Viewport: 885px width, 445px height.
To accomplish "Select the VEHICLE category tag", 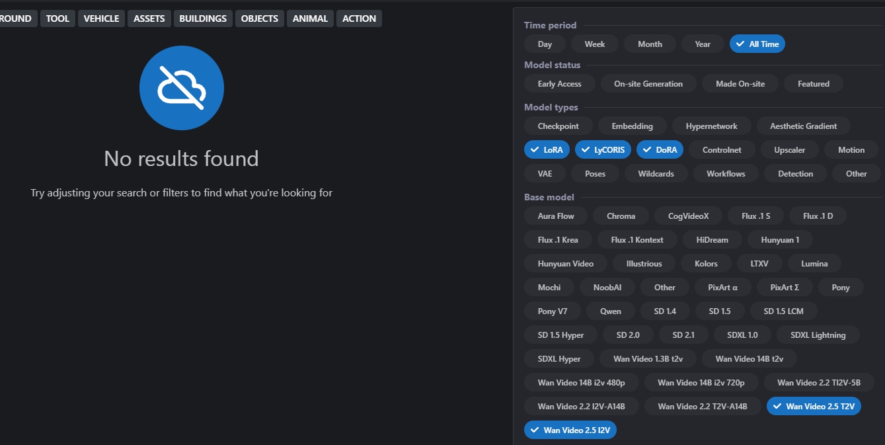I will [x=101, y=19].
